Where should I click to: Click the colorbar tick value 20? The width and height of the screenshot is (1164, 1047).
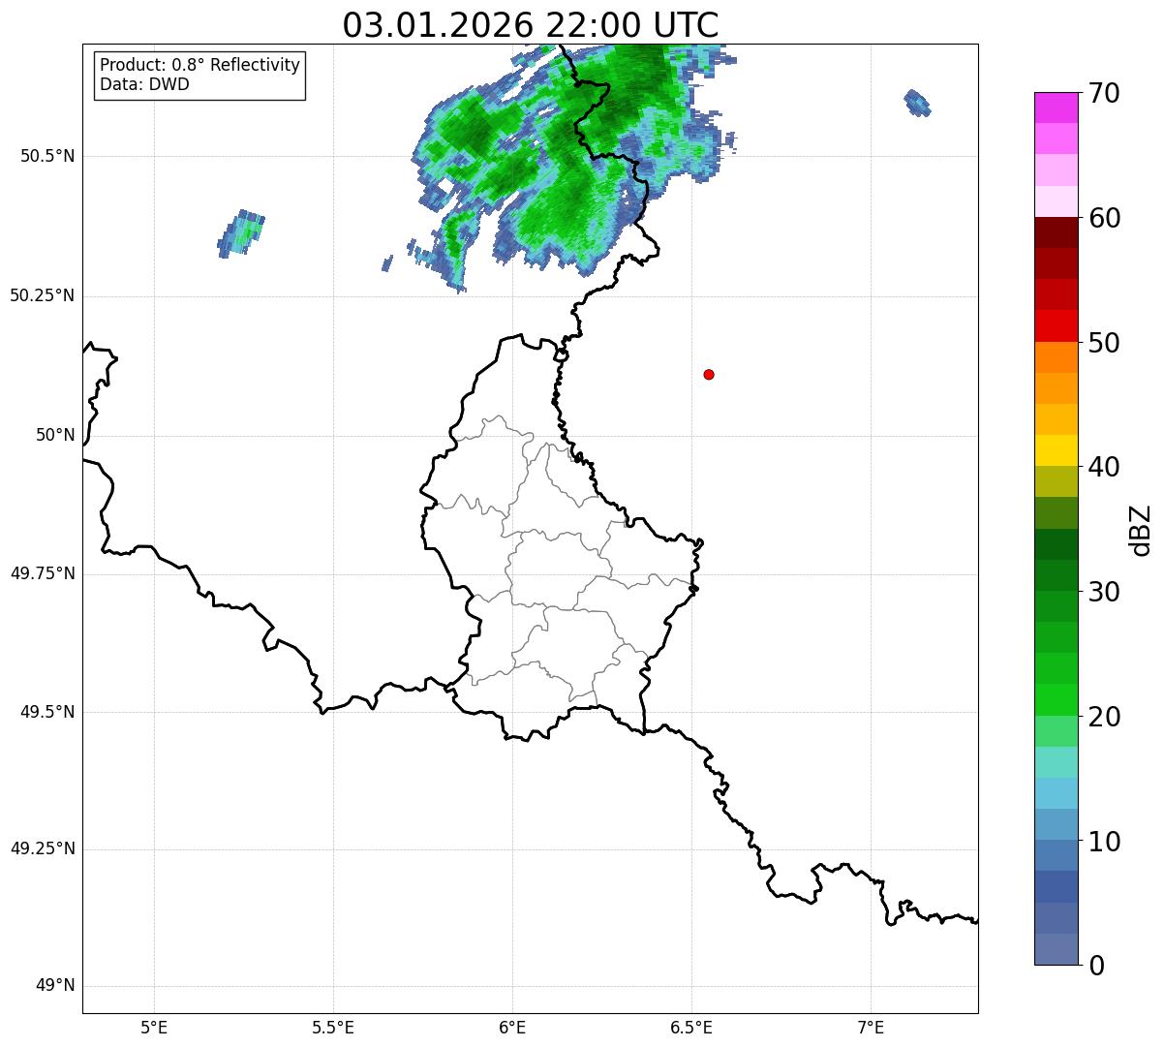point(1104,717)
